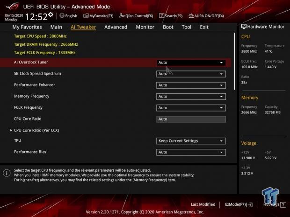The height and width of the screenshot is (217, 290).
Task: Click Target CPU Speed : 3800MHz text
Action: click(40, 36)
